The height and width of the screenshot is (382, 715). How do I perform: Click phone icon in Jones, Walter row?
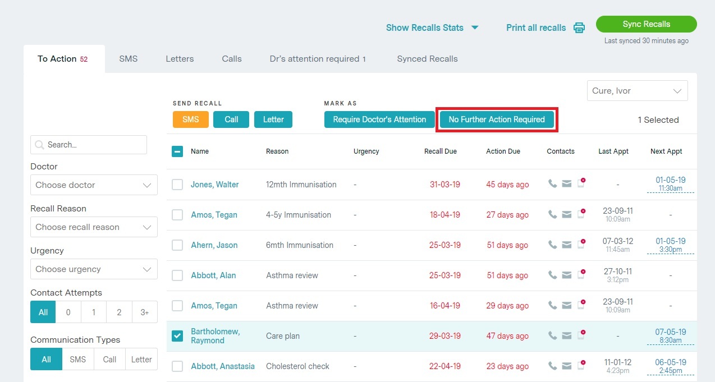tap(552, 184)
